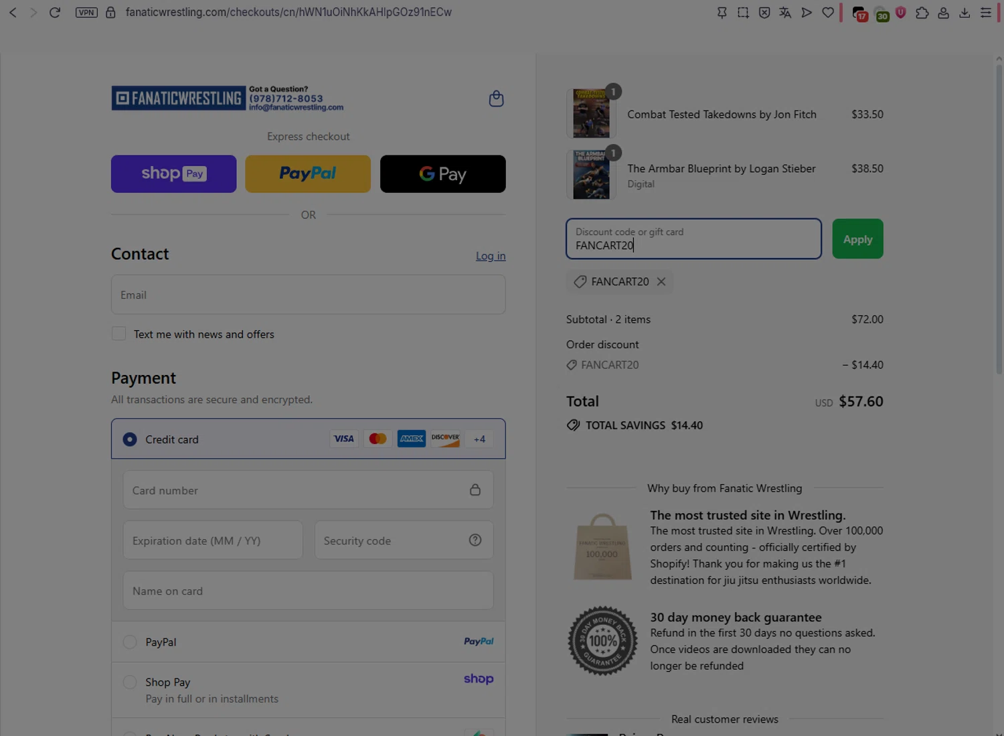Check Text me with news and offers

pyautogui.click(x=118, y=334)
